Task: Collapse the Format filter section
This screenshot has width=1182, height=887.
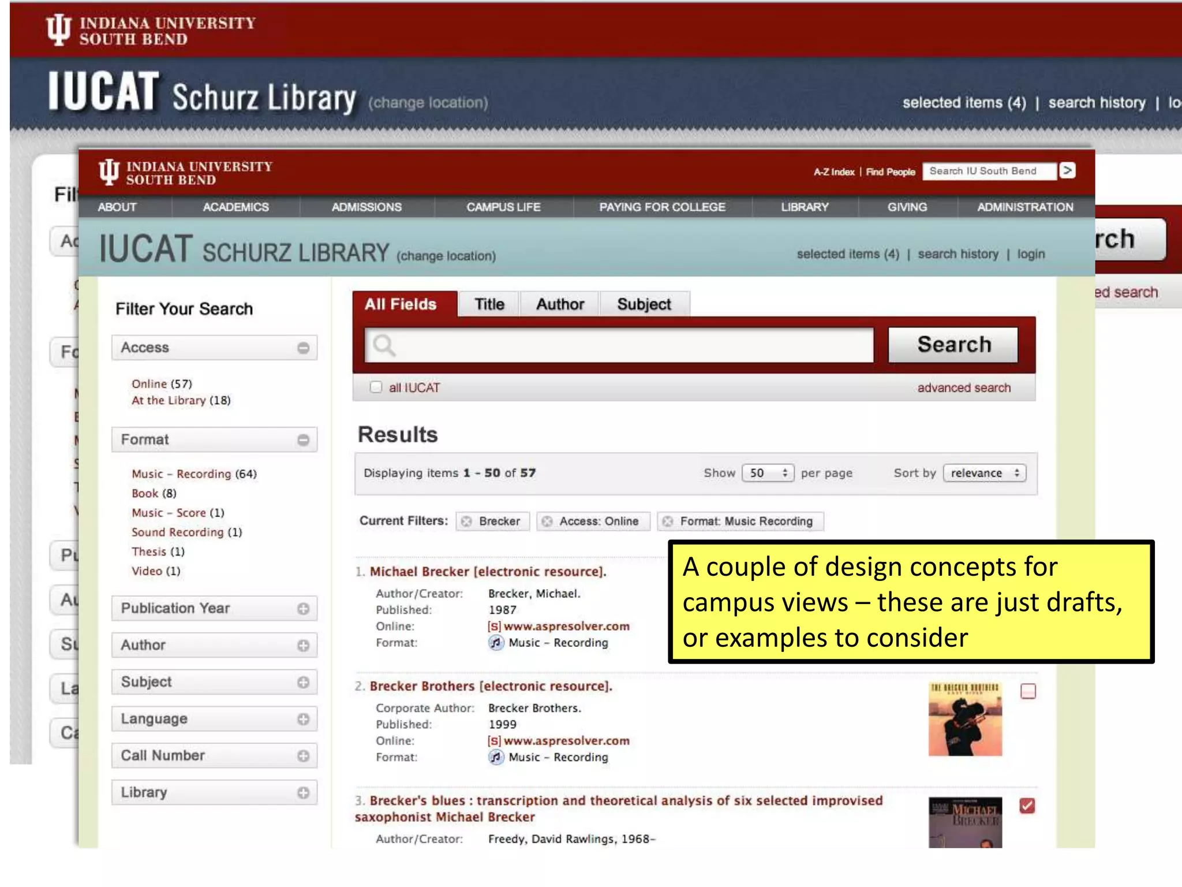Action: point(303,440)
